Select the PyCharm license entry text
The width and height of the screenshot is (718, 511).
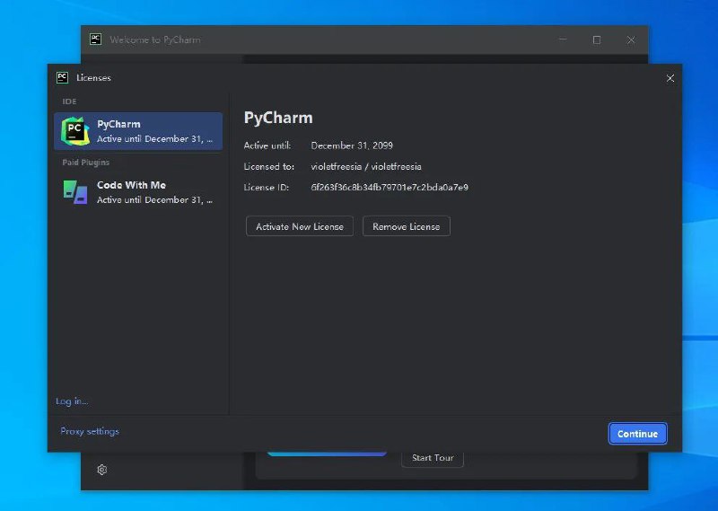pos(154,131)
